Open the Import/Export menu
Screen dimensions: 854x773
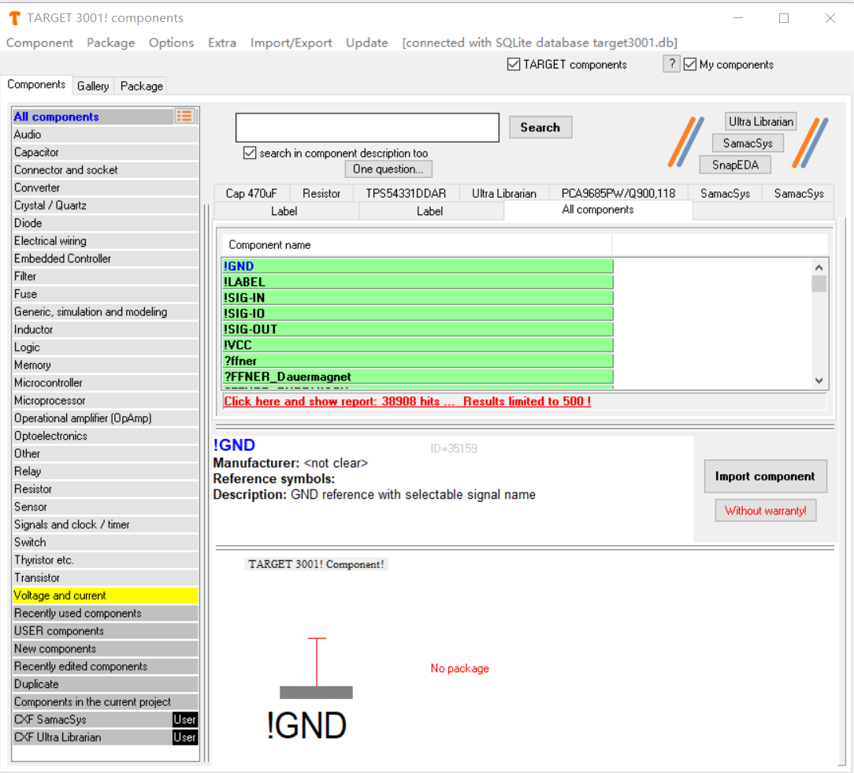coord(291,43)
